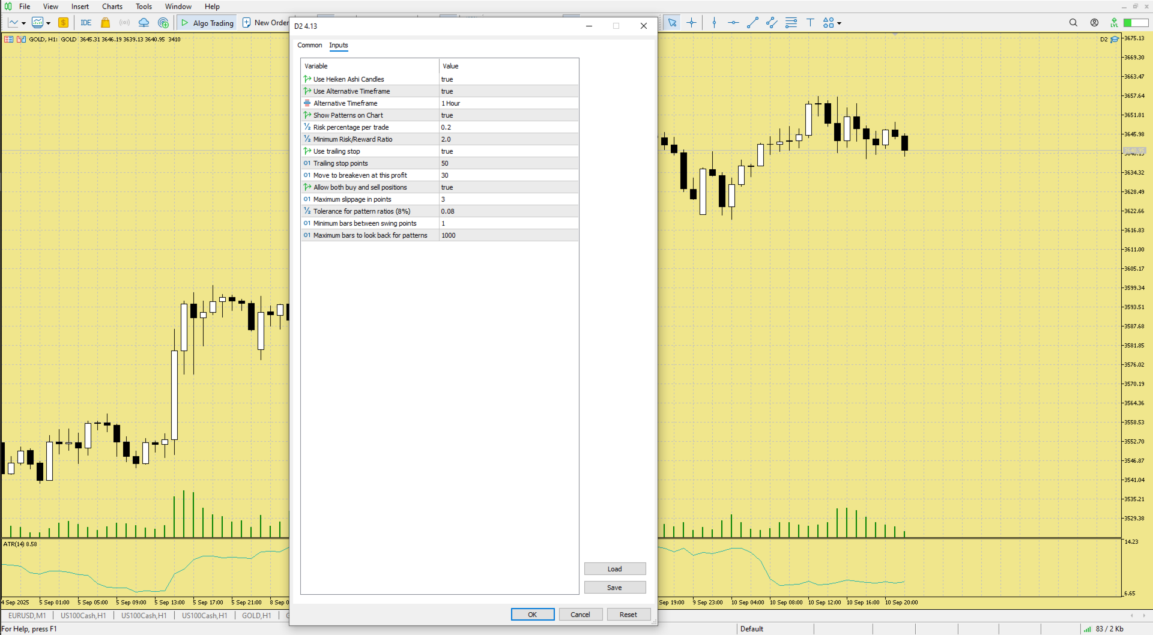Screen dimensions: 1153x635
Task: Click the Reset button
Action: [629, 615]
